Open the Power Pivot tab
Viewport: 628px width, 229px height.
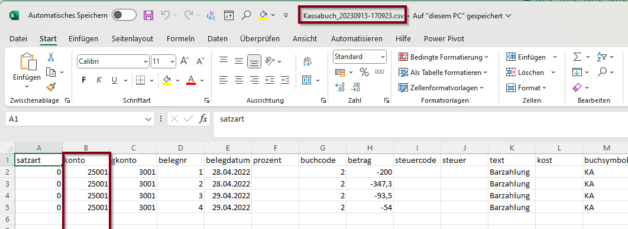pyautogui.click(x=444, y=39)
